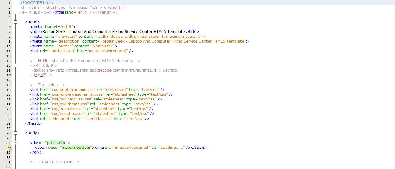Screen dimensions: 395x169
Task: Collapse the body tag fold at line 28
Action: pos(16,133)
